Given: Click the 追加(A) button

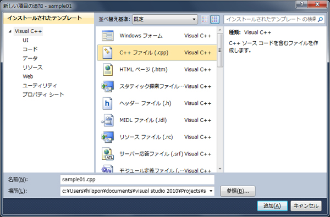Looking at the screenshot, I should 272,206.
